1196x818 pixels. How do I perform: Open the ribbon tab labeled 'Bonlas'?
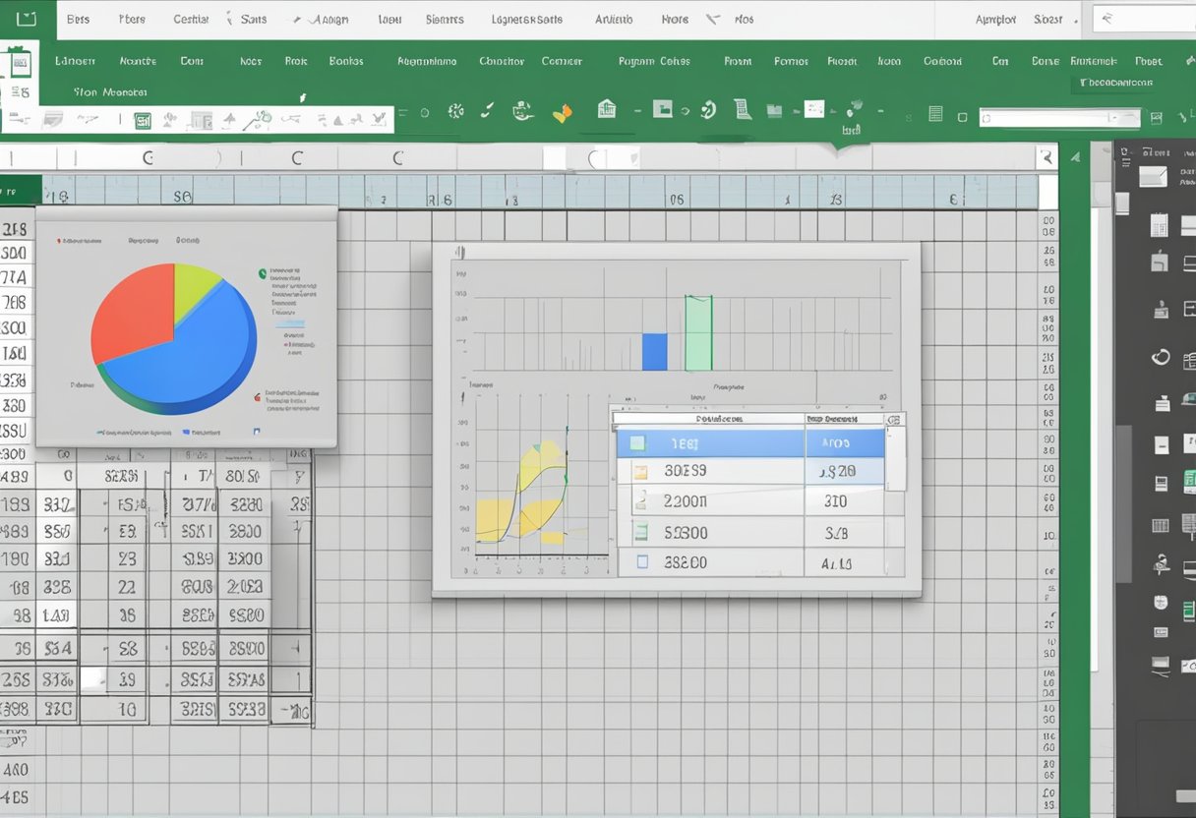point(346,61)
